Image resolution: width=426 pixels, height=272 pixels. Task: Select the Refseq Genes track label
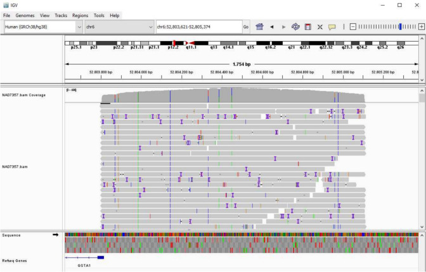tap(15, 261)
